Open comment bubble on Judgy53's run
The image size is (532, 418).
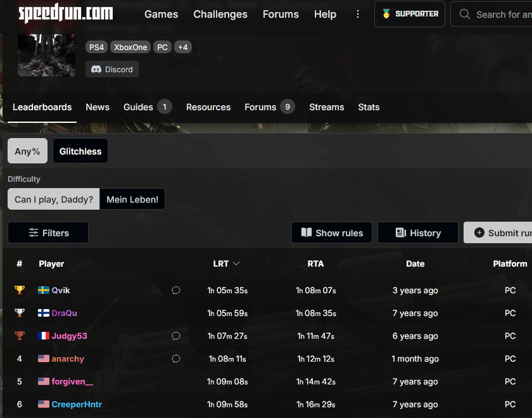click(176, 336)
